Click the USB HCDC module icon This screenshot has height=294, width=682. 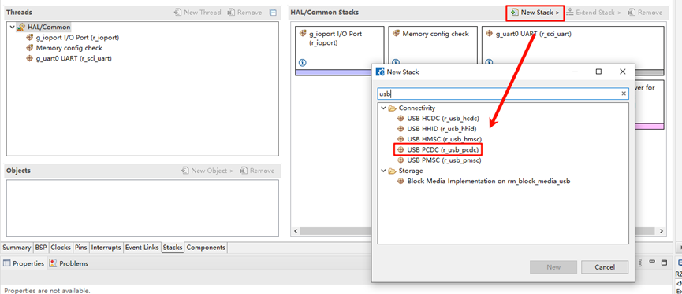click(x=401, y=119)
